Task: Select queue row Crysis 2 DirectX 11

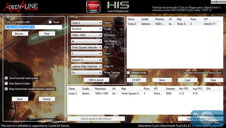Action: (172, 24)
